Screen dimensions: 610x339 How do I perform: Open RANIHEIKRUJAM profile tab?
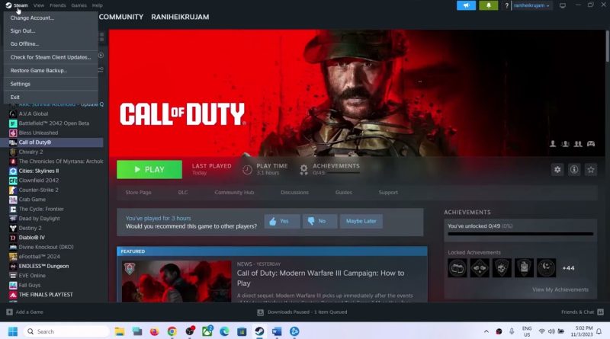tap(180, 17)
